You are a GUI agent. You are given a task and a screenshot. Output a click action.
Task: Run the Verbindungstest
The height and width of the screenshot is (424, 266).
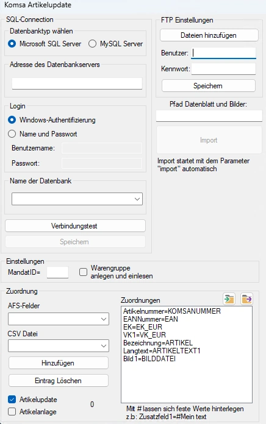coord(75,226)
